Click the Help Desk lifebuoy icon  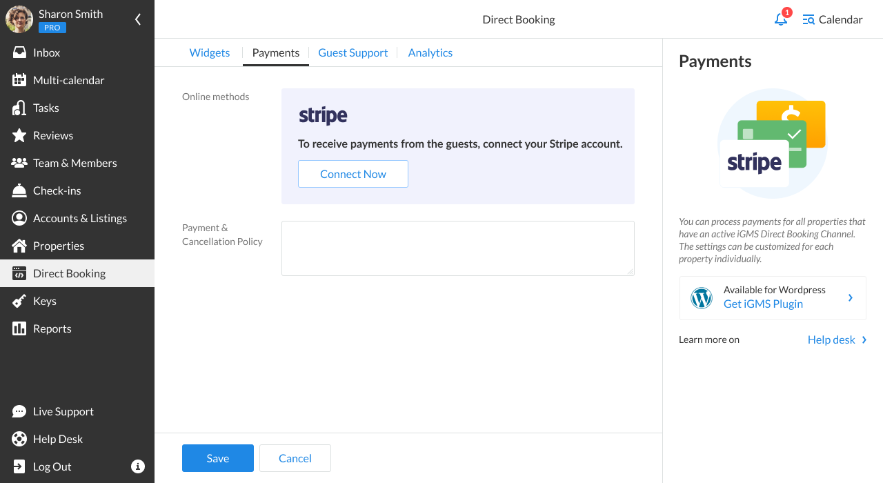point(19,439)
